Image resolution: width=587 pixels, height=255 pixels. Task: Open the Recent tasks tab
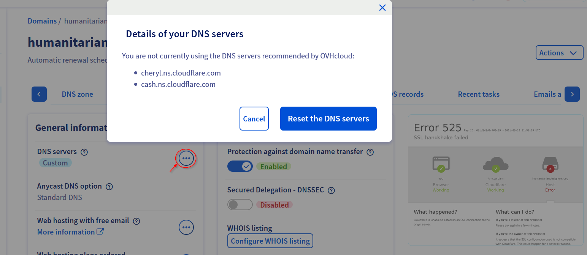(x=478, y=94)
